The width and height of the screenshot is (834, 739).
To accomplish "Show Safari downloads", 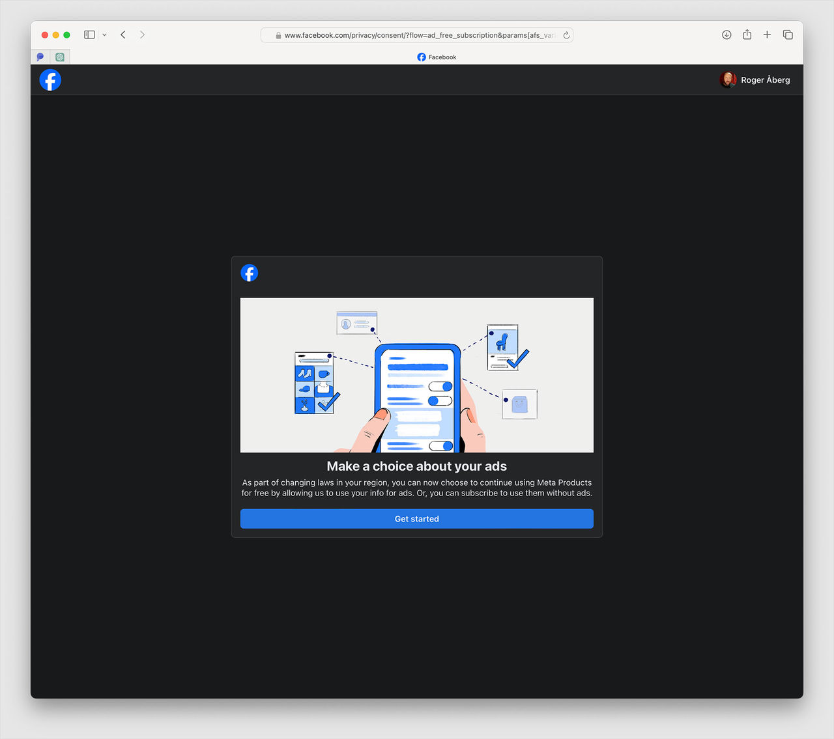I will pyautogui.click(x=726, y=35).
